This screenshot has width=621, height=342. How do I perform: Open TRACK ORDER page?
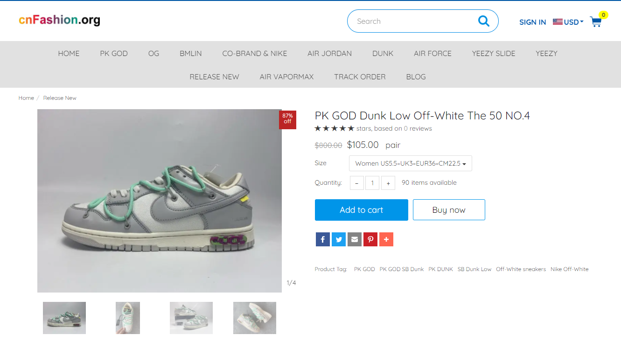(360, 77)
